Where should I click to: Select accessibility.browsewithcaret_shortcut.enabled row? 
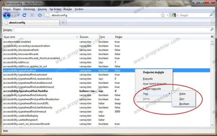106,58
